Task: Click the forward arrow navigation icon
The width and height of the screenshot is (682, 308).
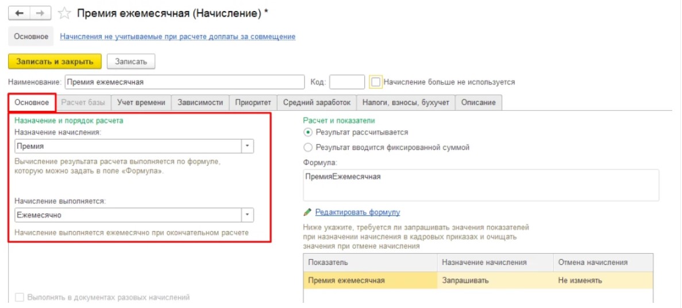Action: (x=40, y=13)
